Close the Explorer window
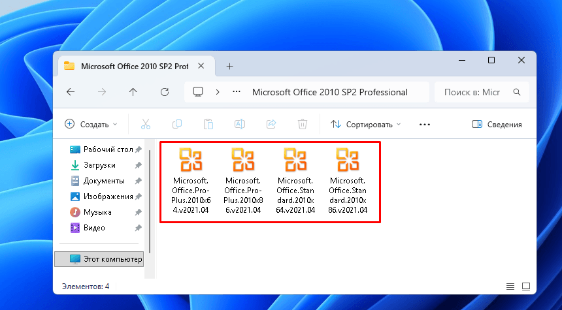 point(521,60)
